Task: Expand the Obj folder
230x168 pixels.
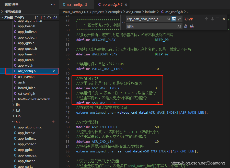Action: coord(29,116)
